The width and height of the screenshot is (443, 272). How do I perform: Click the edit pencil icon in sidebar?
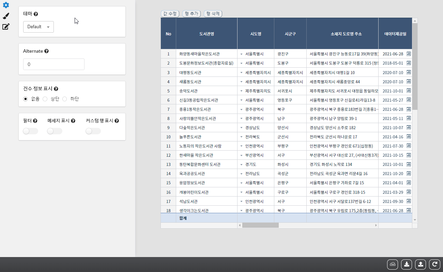coord(6,27)
